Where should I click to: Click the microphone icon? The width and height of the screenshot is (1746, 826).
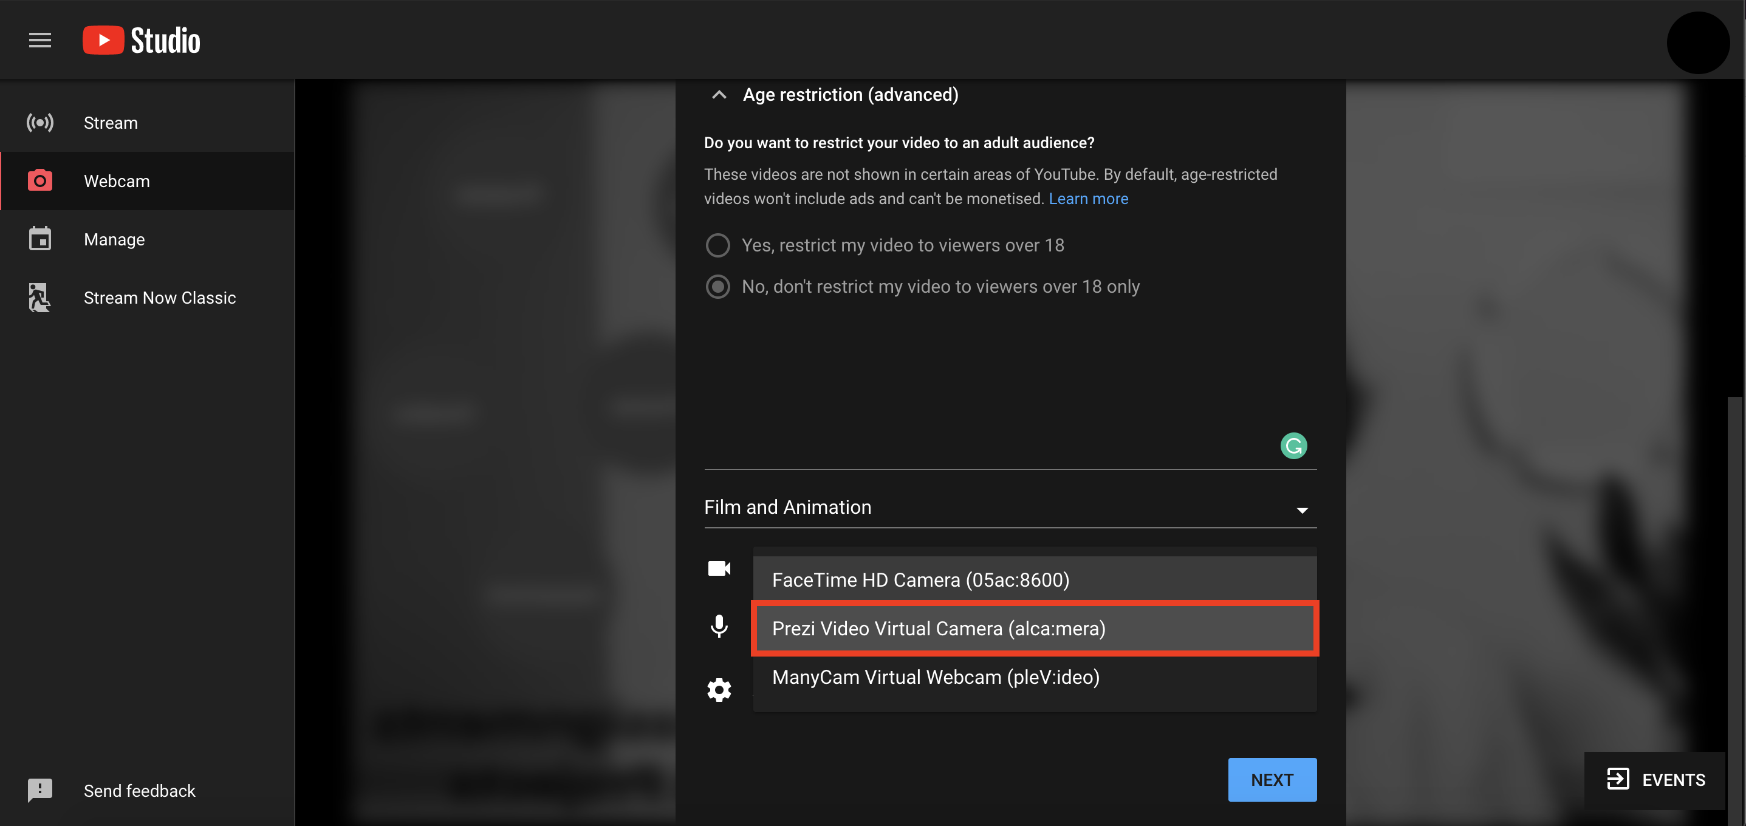coord(719,626)
